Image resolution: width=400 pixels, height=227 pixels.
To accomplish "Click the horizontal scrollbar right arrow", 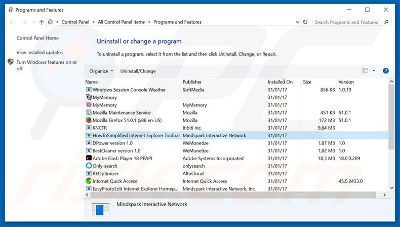I will pos(384,195).
